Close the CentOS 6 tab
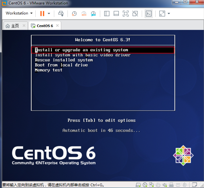The height and width of the screenshot is (188, 204). click(57, 25)
